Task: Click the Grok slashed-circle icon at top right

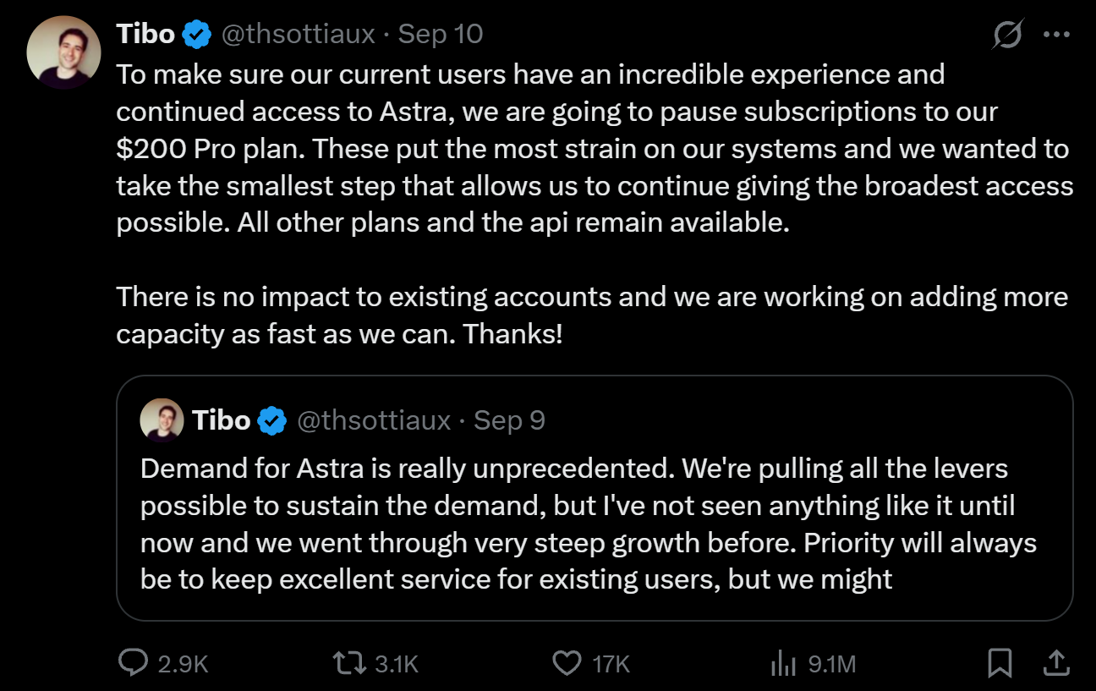Action: (x=1008, y=35)
